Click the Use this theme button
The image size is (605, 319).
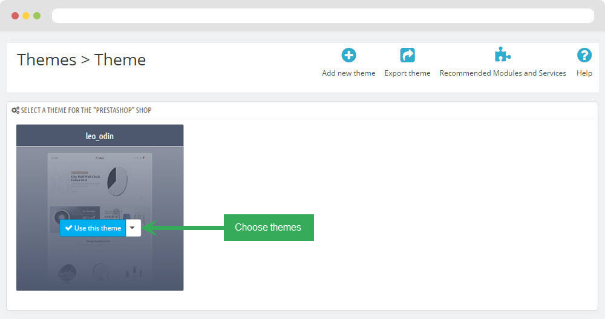point(93,228)
